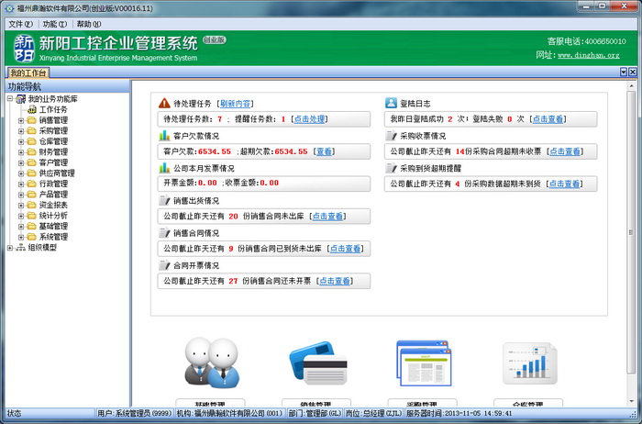Click the 销售出货情况 document icon
The width and height of the screenshot is (642, 424).
[164, 200]
